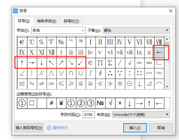The height and width of the screenshot is (140, 179).
Task: Select the identical-to ≡ symbol
Action: coord(52,84)
